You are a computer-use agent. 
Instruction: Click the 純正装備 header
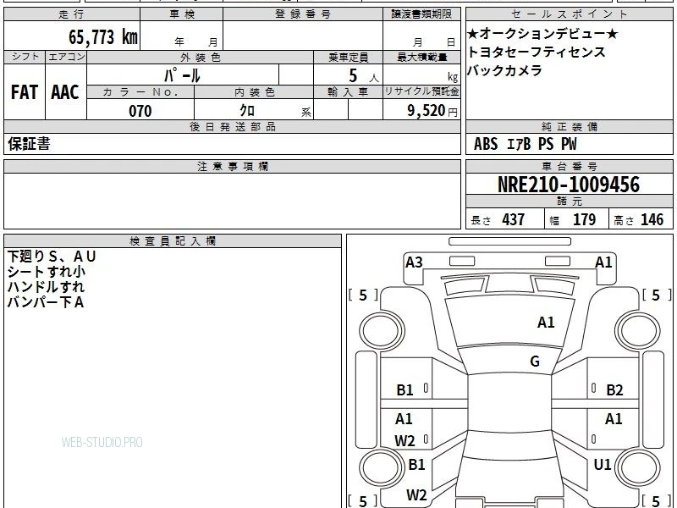pos(570,126)
